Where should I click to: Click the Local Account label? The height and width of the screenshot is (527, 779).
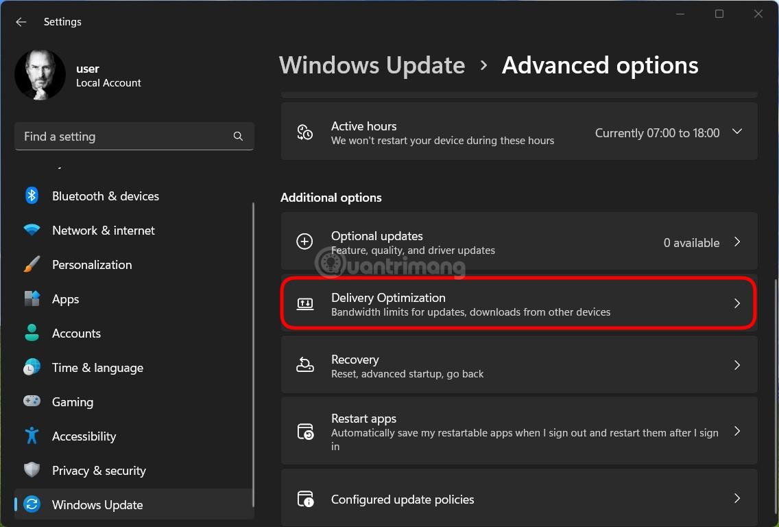108,83
